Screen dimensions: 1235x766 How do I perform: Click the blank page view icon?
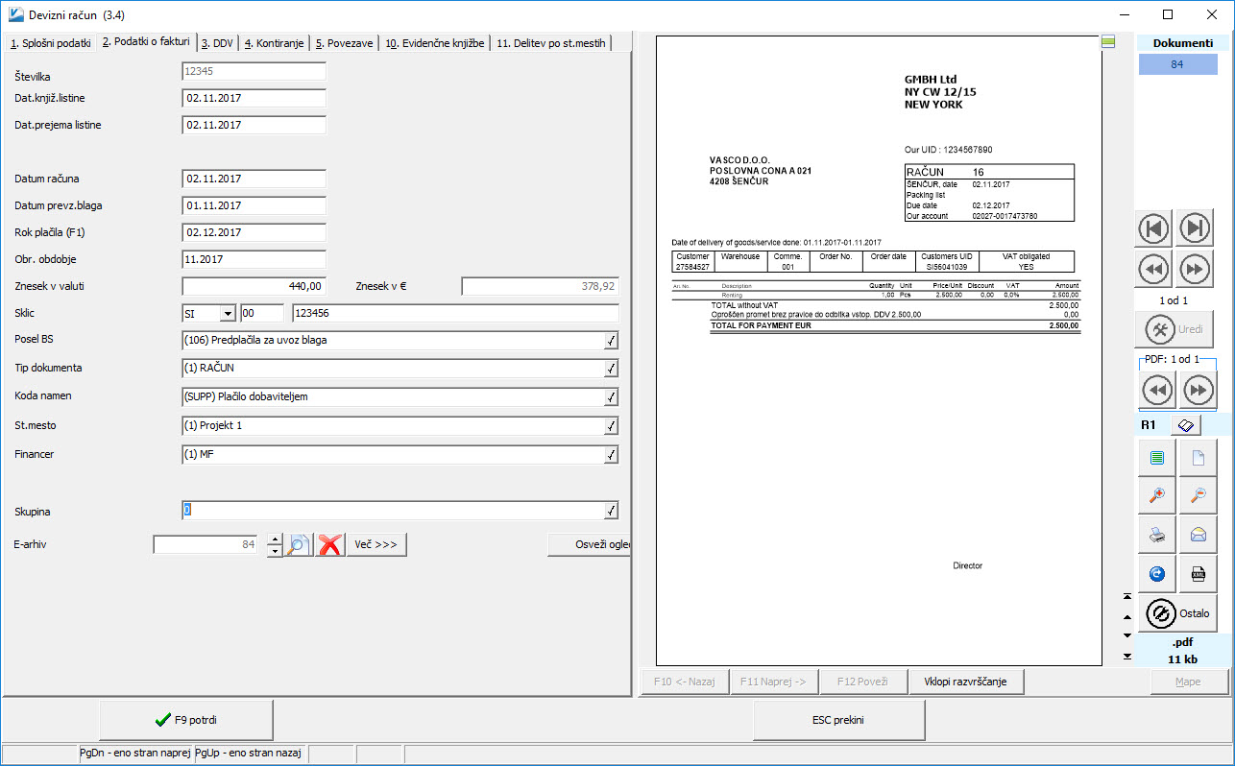1198,459
